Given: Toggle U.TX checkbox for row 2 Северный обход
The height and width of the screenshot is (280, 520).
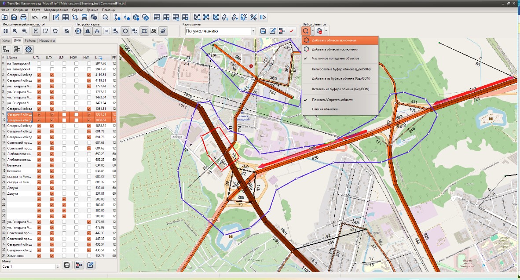Looking at the screenshot, I should click(52, 75).
